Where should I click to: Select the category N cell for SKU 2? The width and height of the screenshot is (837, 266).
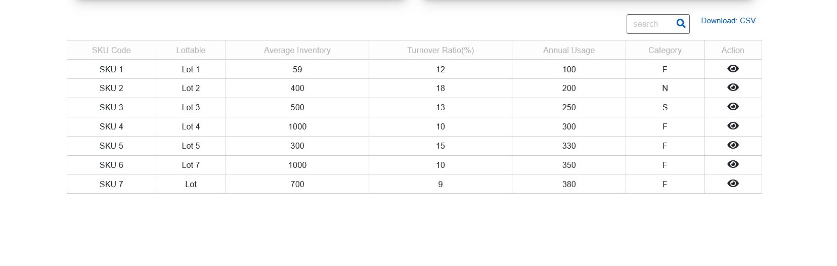[x=665, y=88]
